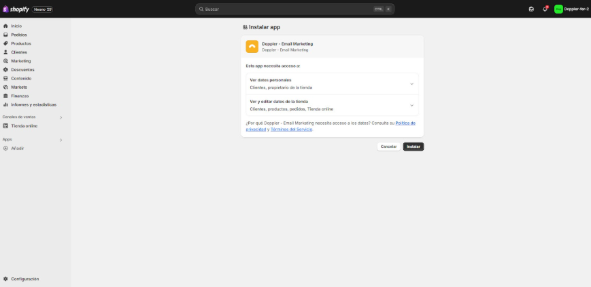This screenshot has width=591, height=287.
Task: Open Productos in the sidebar
Action: pyautogui.click(x=21, y=43)
